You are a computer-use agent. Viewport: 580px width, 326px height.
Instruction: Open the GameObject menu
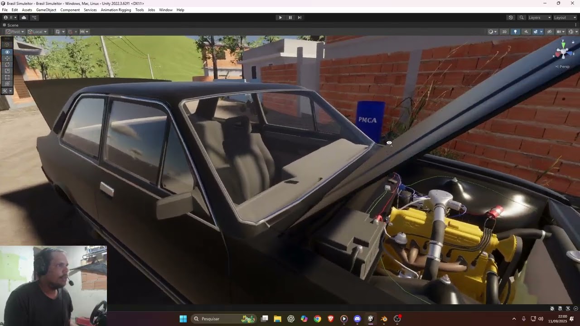(x=46, y=10)
